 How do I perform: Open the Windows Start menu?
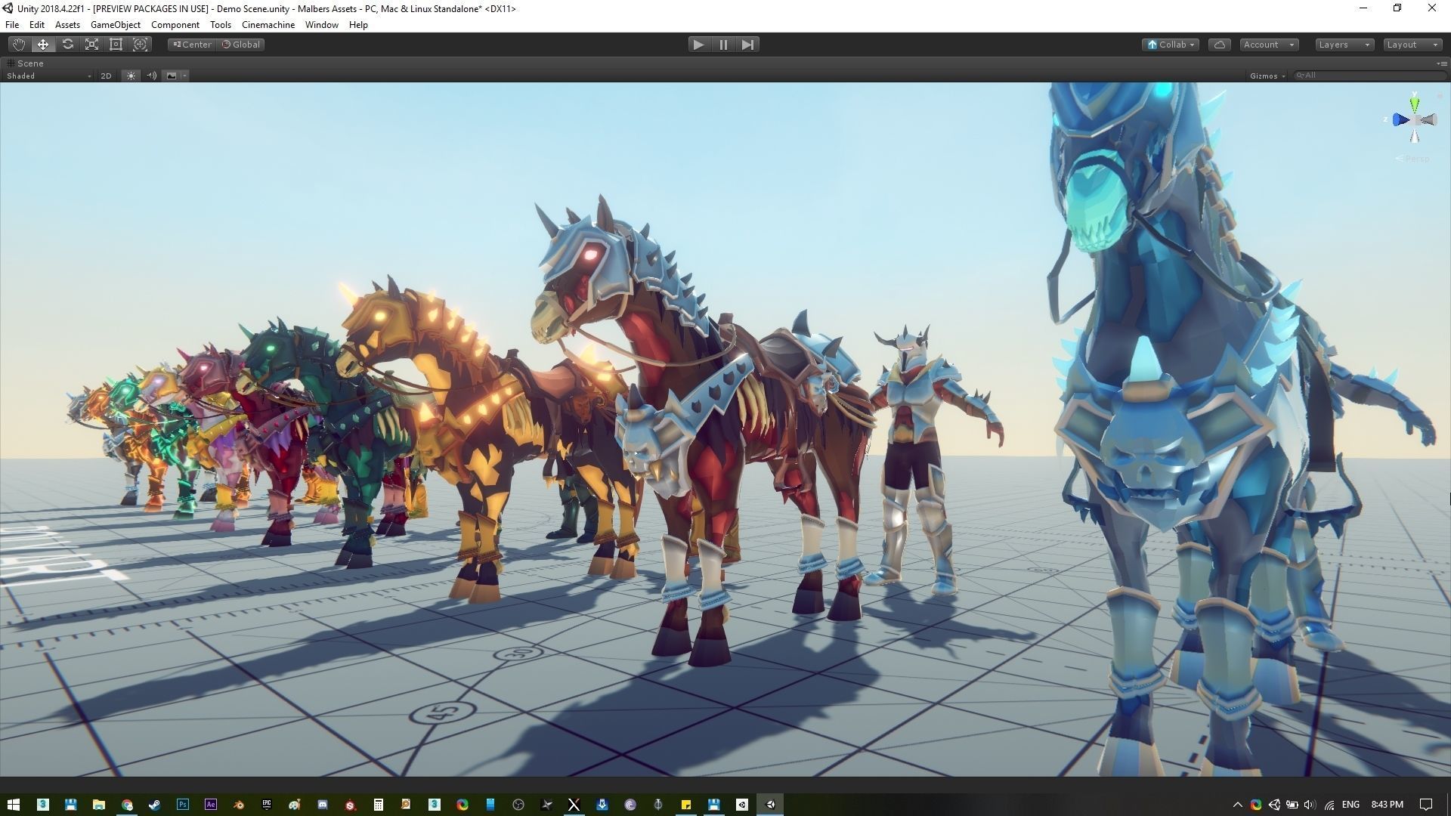14,805
